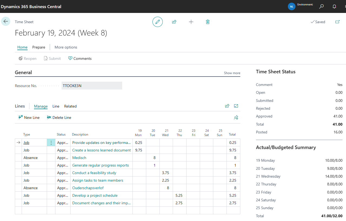Screen dimensions: 346x221
Task: Select the Related tab in Lines
Action: coord(70,106)
